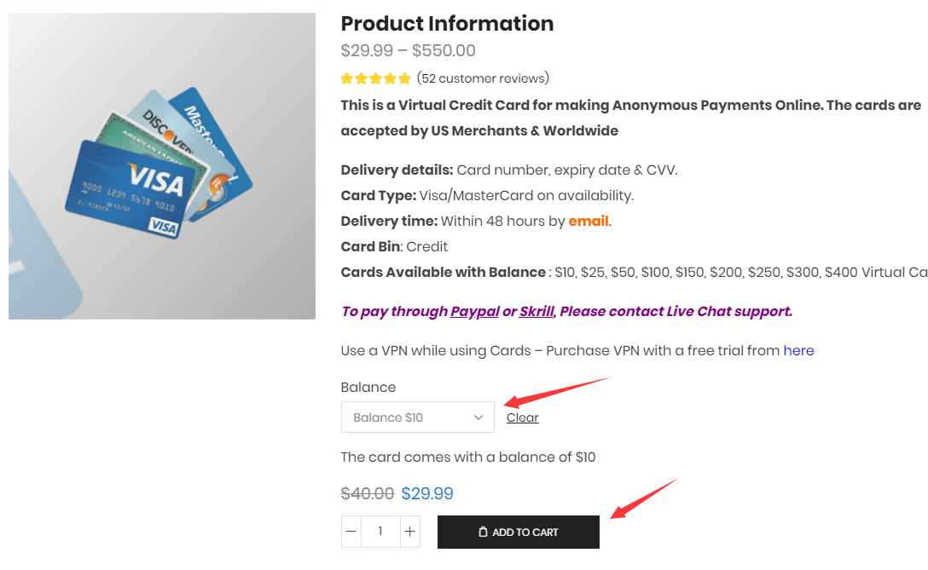Click the quantity input field
Viewport: 928px width, 570px height.
pyautogui.click(x=380, y=532)
